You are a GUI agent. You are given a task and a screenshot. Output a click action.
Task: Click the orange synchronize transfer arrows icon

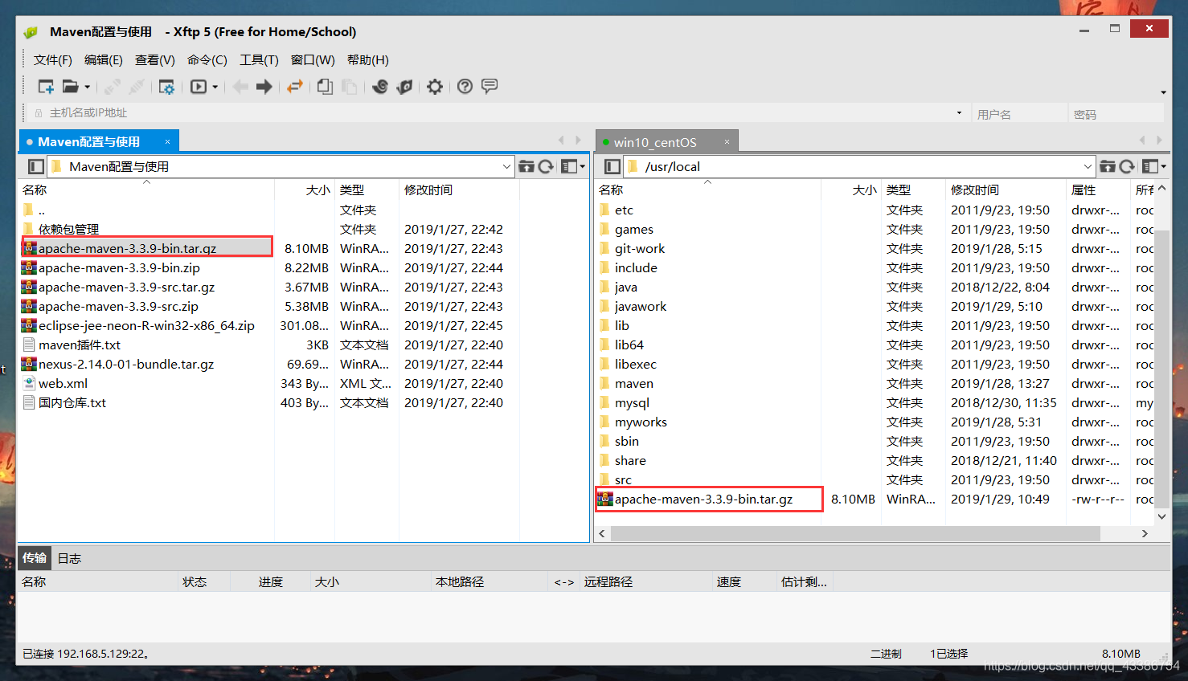point(295,87)
